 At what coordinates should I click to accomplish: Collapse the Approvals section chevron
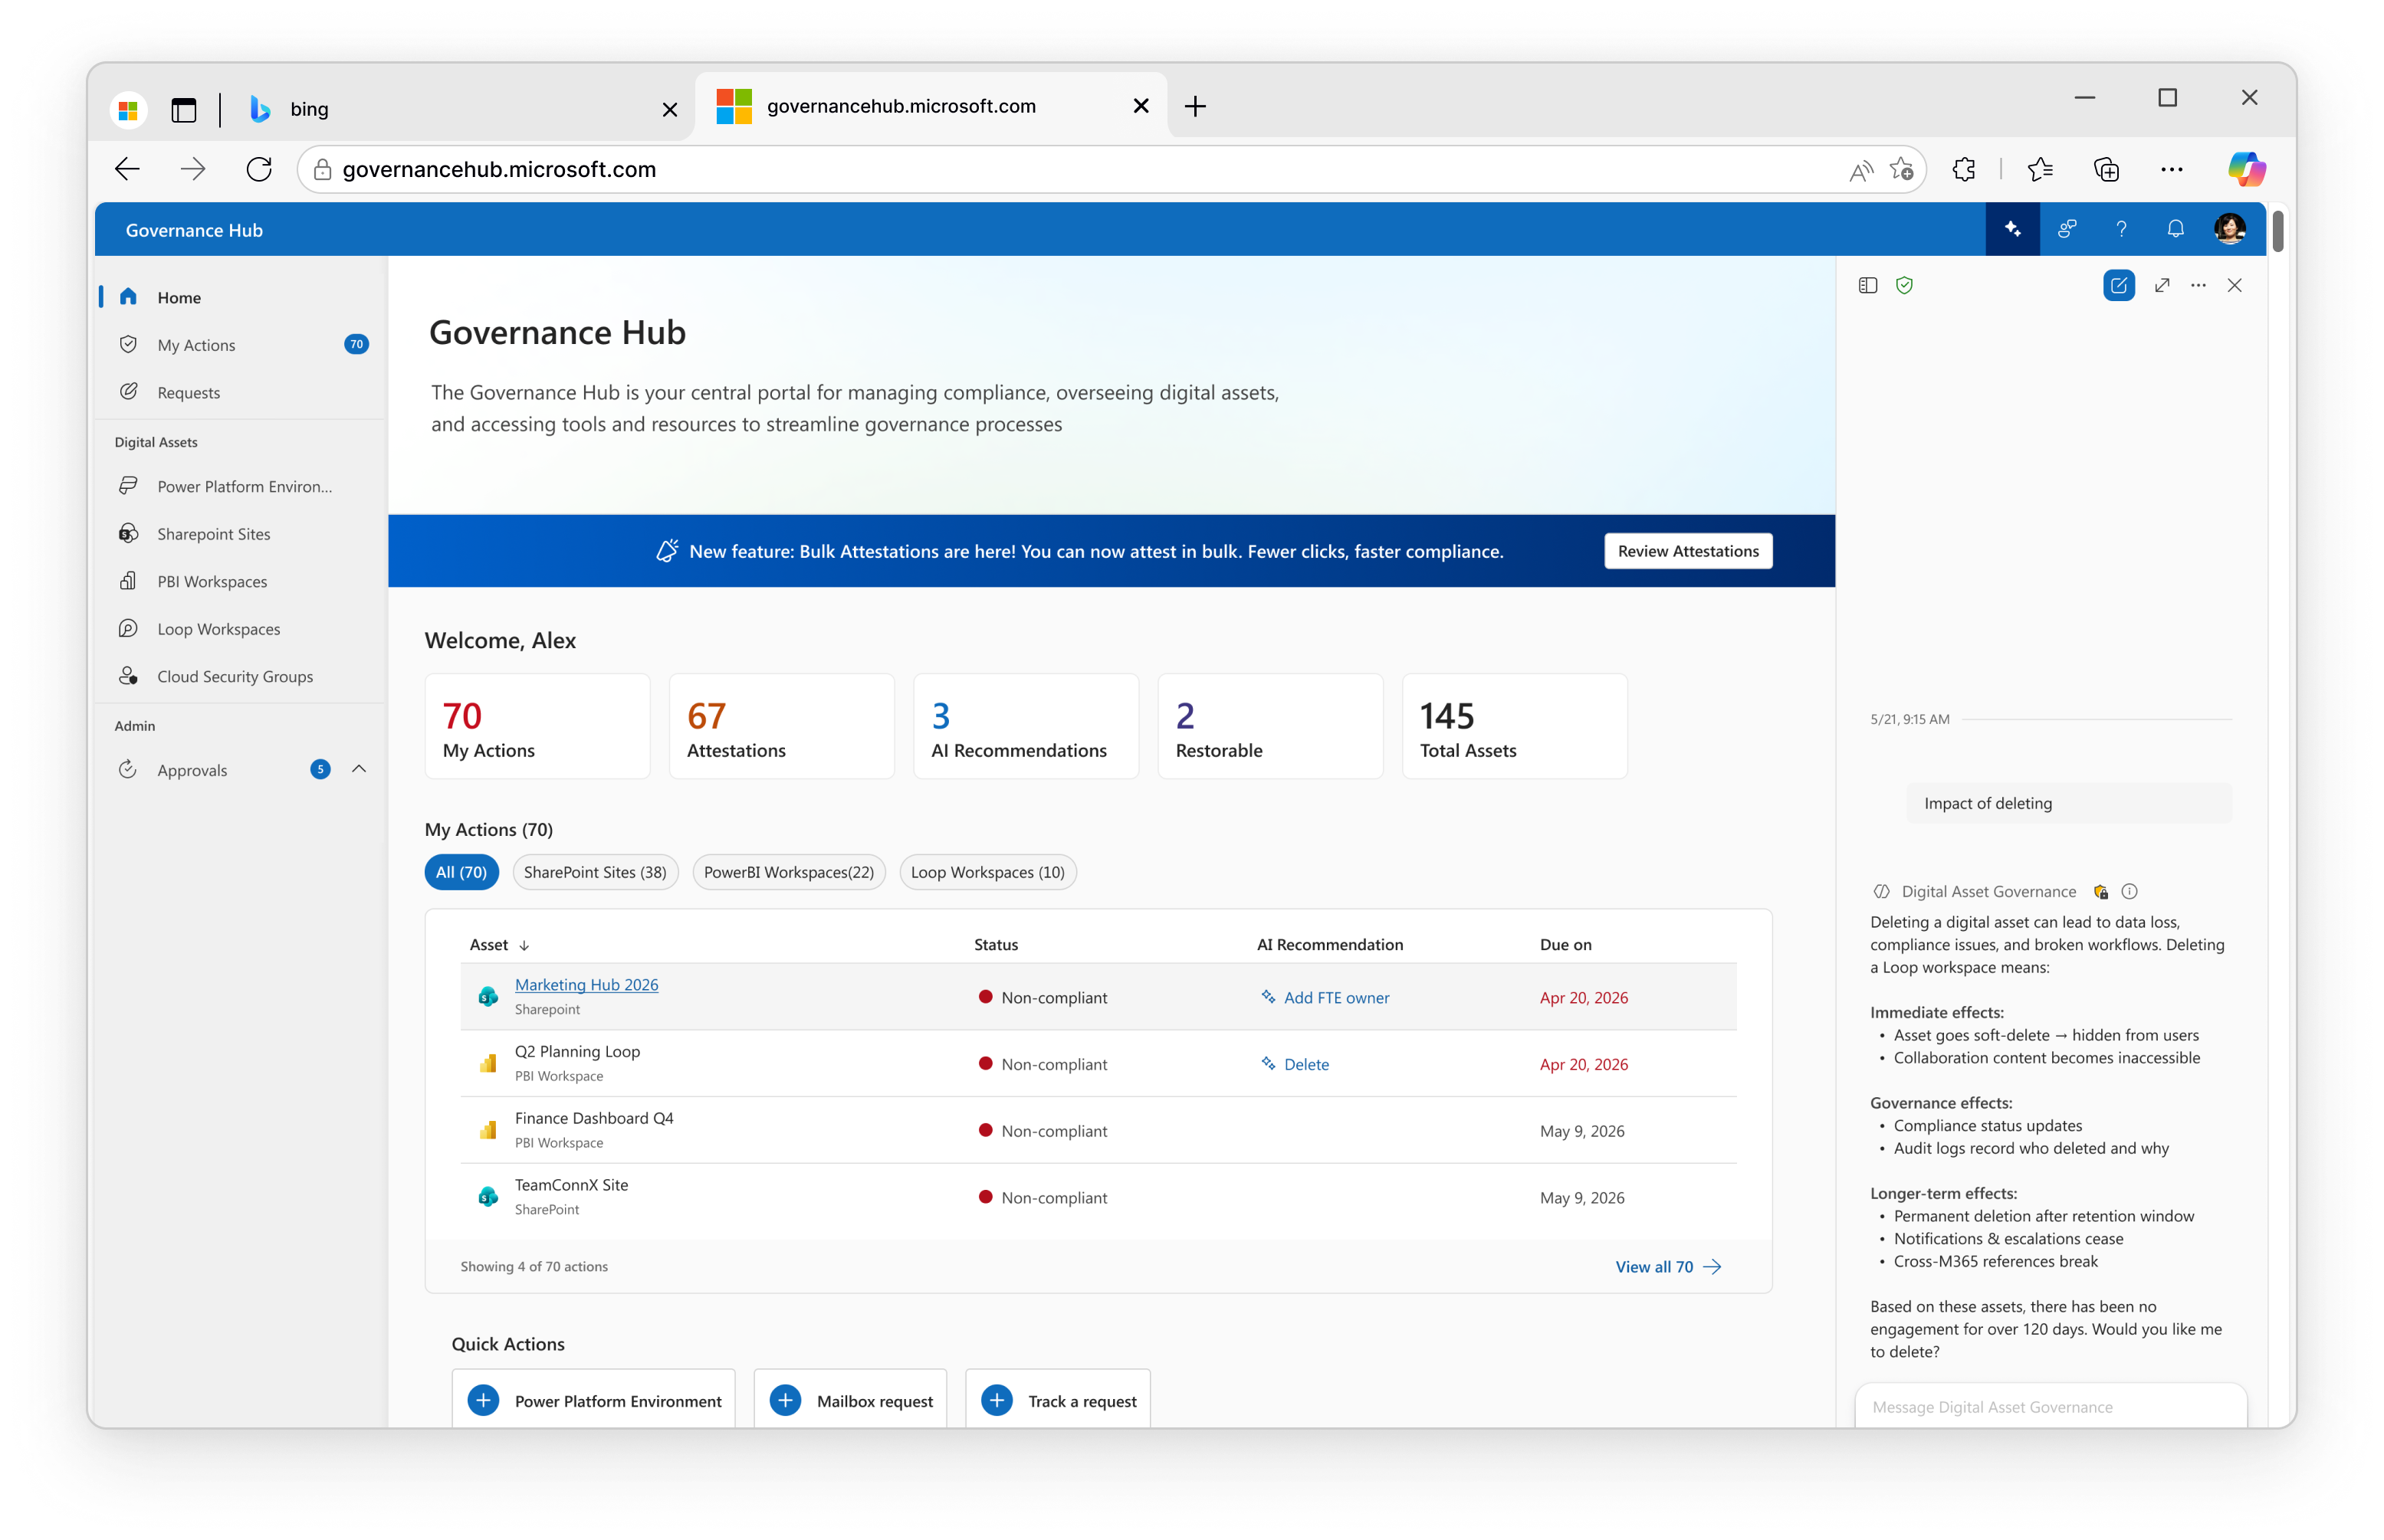(x=360, y=769)
